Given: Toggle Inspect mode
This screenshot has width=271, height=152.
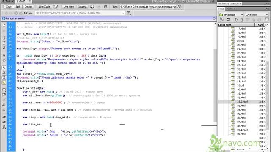Looking at the screenshot, I should tap(82, 7).
